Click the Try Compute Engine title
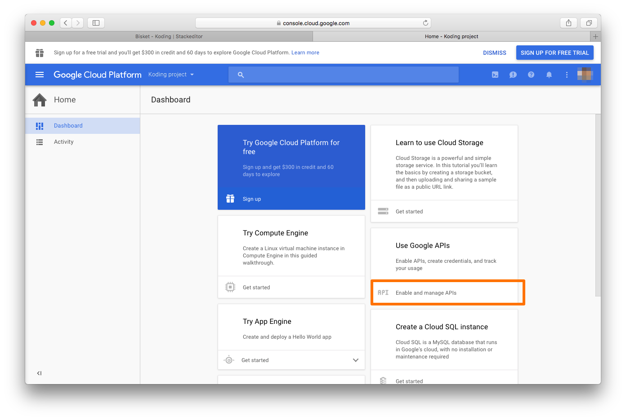626x420 pixels. click(275, 233)
